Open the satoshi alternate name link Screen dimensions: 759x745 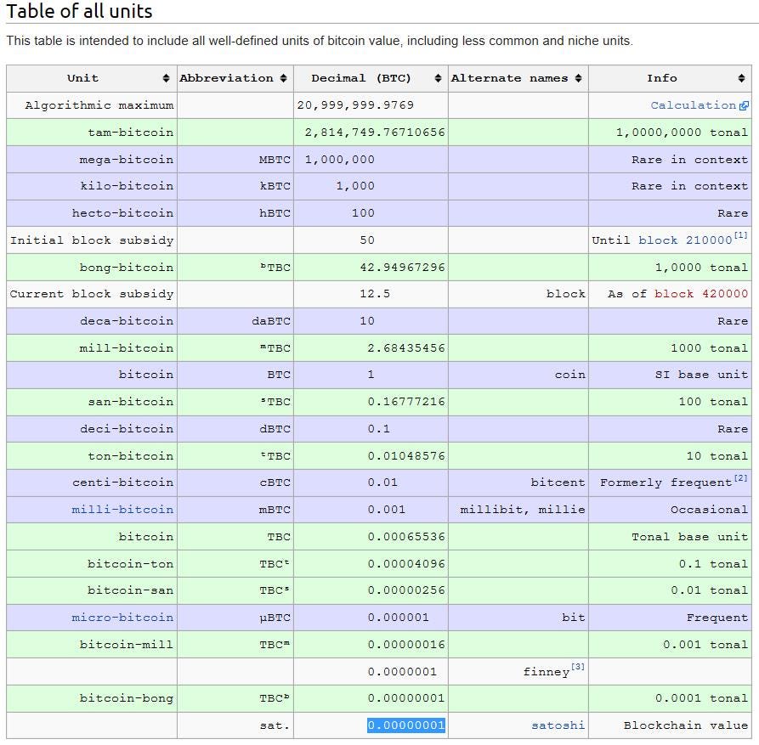click(558, 725)
